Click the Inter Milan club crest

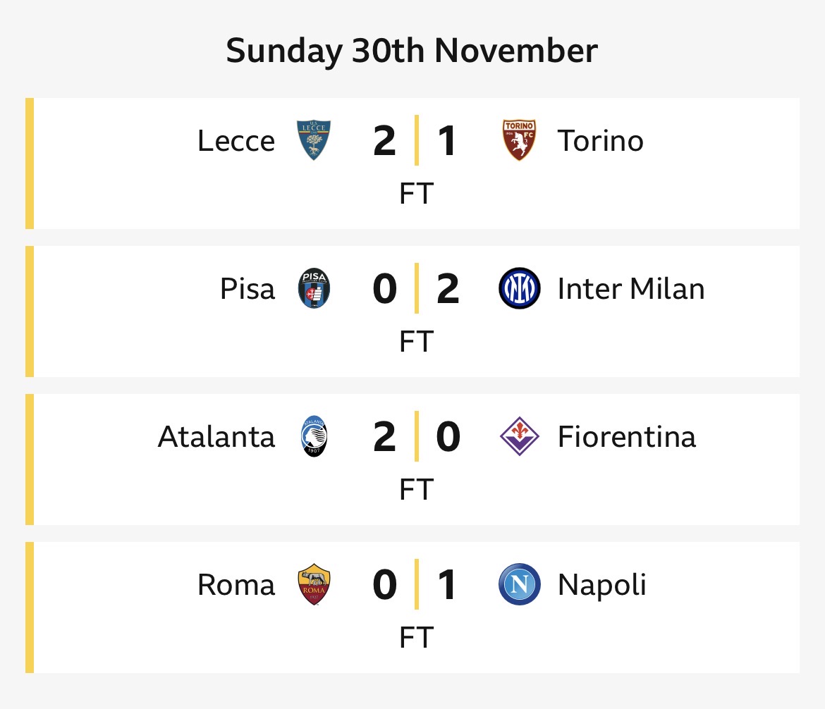519,288
